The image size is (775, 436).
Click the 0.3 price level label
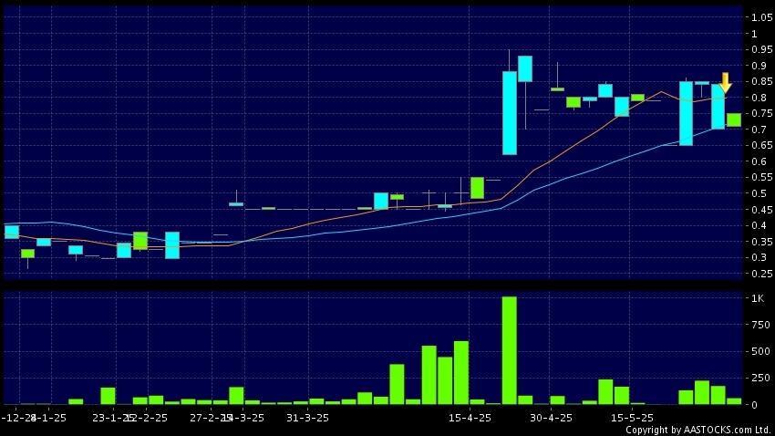759,257
